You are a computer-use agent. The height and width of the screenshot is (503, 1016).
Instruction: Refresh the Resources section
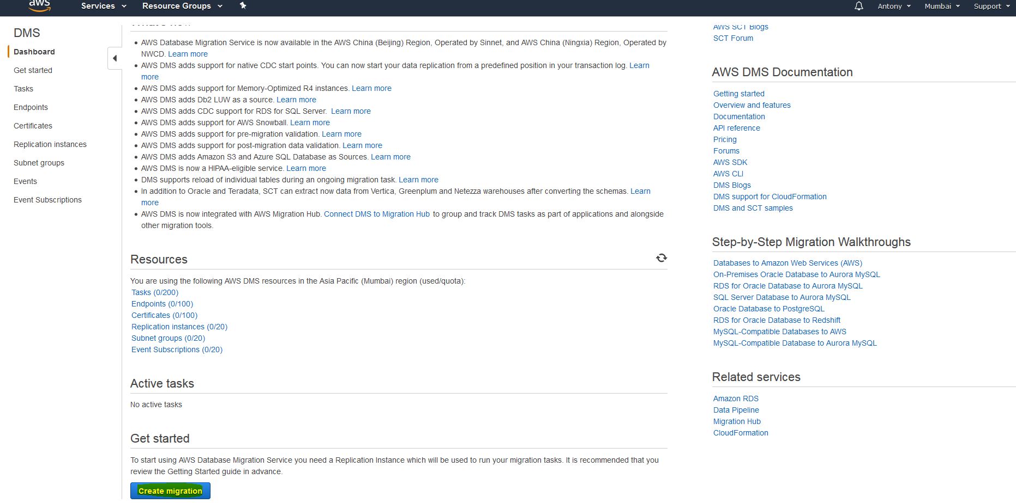(x=661, y=258)
